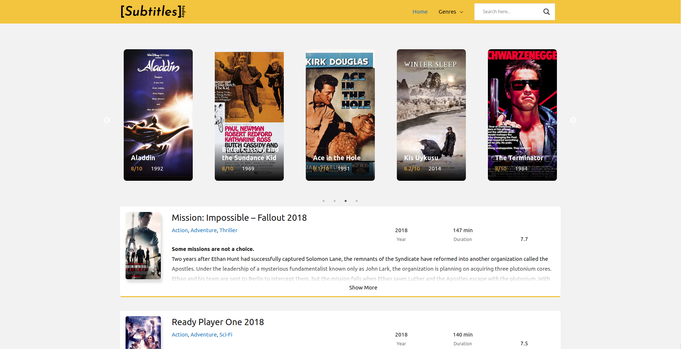Open The Terminator poster card
The image size is (681, 349).
[522, 115]
